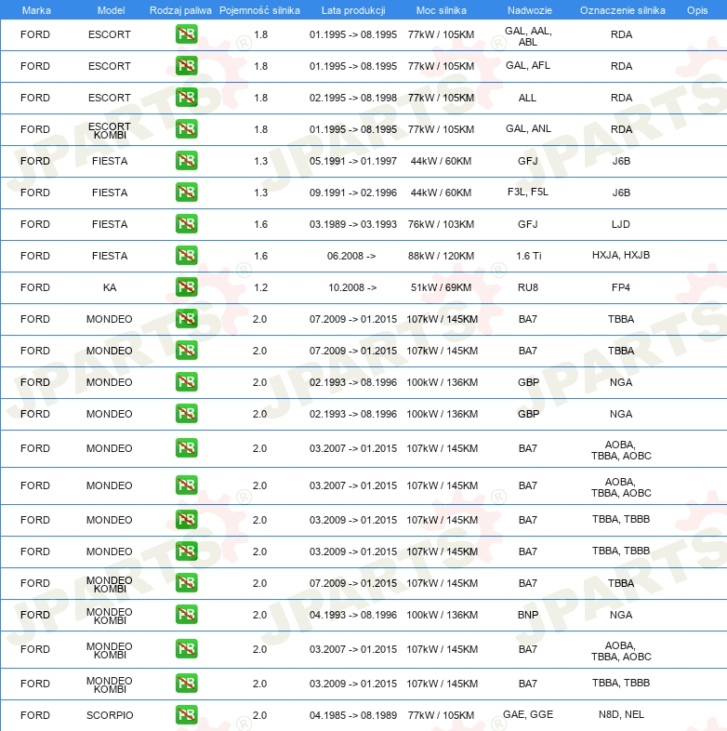Screen dimensions: 727x731
Task: Select the production dates 04.1985 -> 08.1989
Action: click(x=353, y=715)
